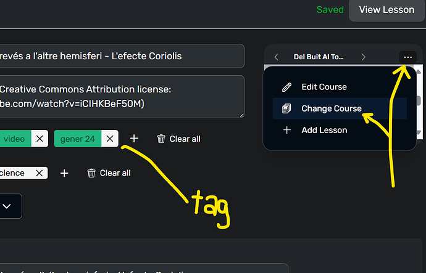Image resolution: width=426 pixels, height=273 pixels.
Task: Remove the science tag
Action: [40, 173]
